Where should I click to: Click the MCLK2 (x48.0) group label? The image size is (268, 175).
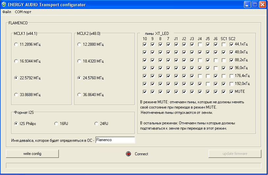tap(88, 34)
